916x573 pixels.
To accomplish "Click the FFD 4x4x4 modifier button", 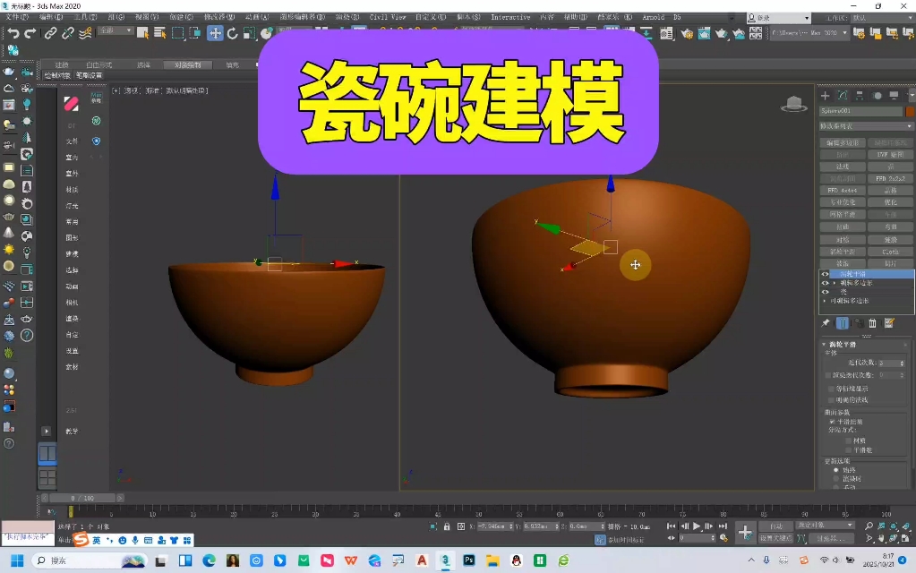I will click(843, 190).
